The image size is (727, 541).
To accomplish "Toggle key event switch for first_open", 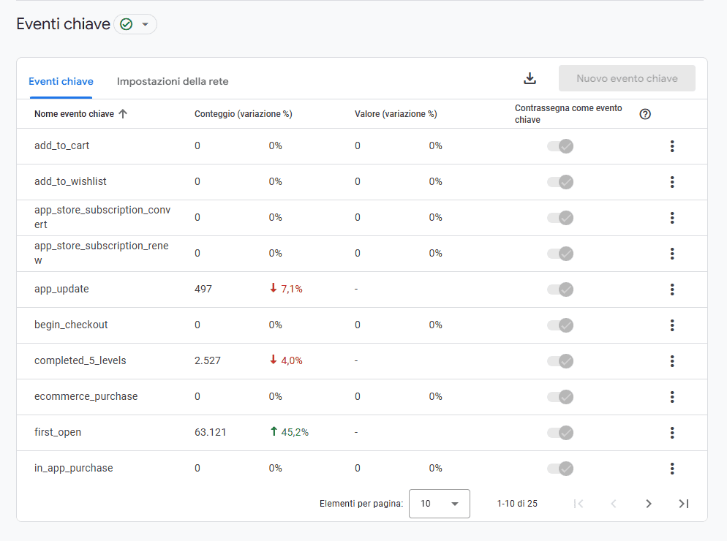I will 560,433.
